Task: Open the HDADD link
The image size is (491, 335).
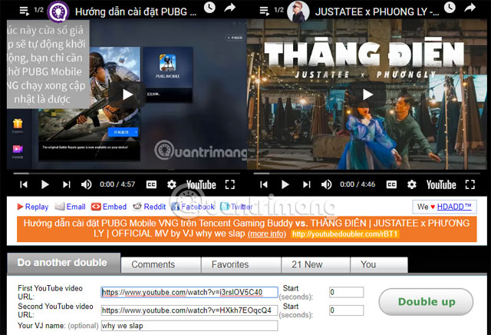Action: (454, 207)
